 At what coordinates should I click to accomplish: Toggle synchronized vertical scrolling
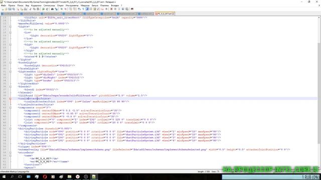(70, 9)
